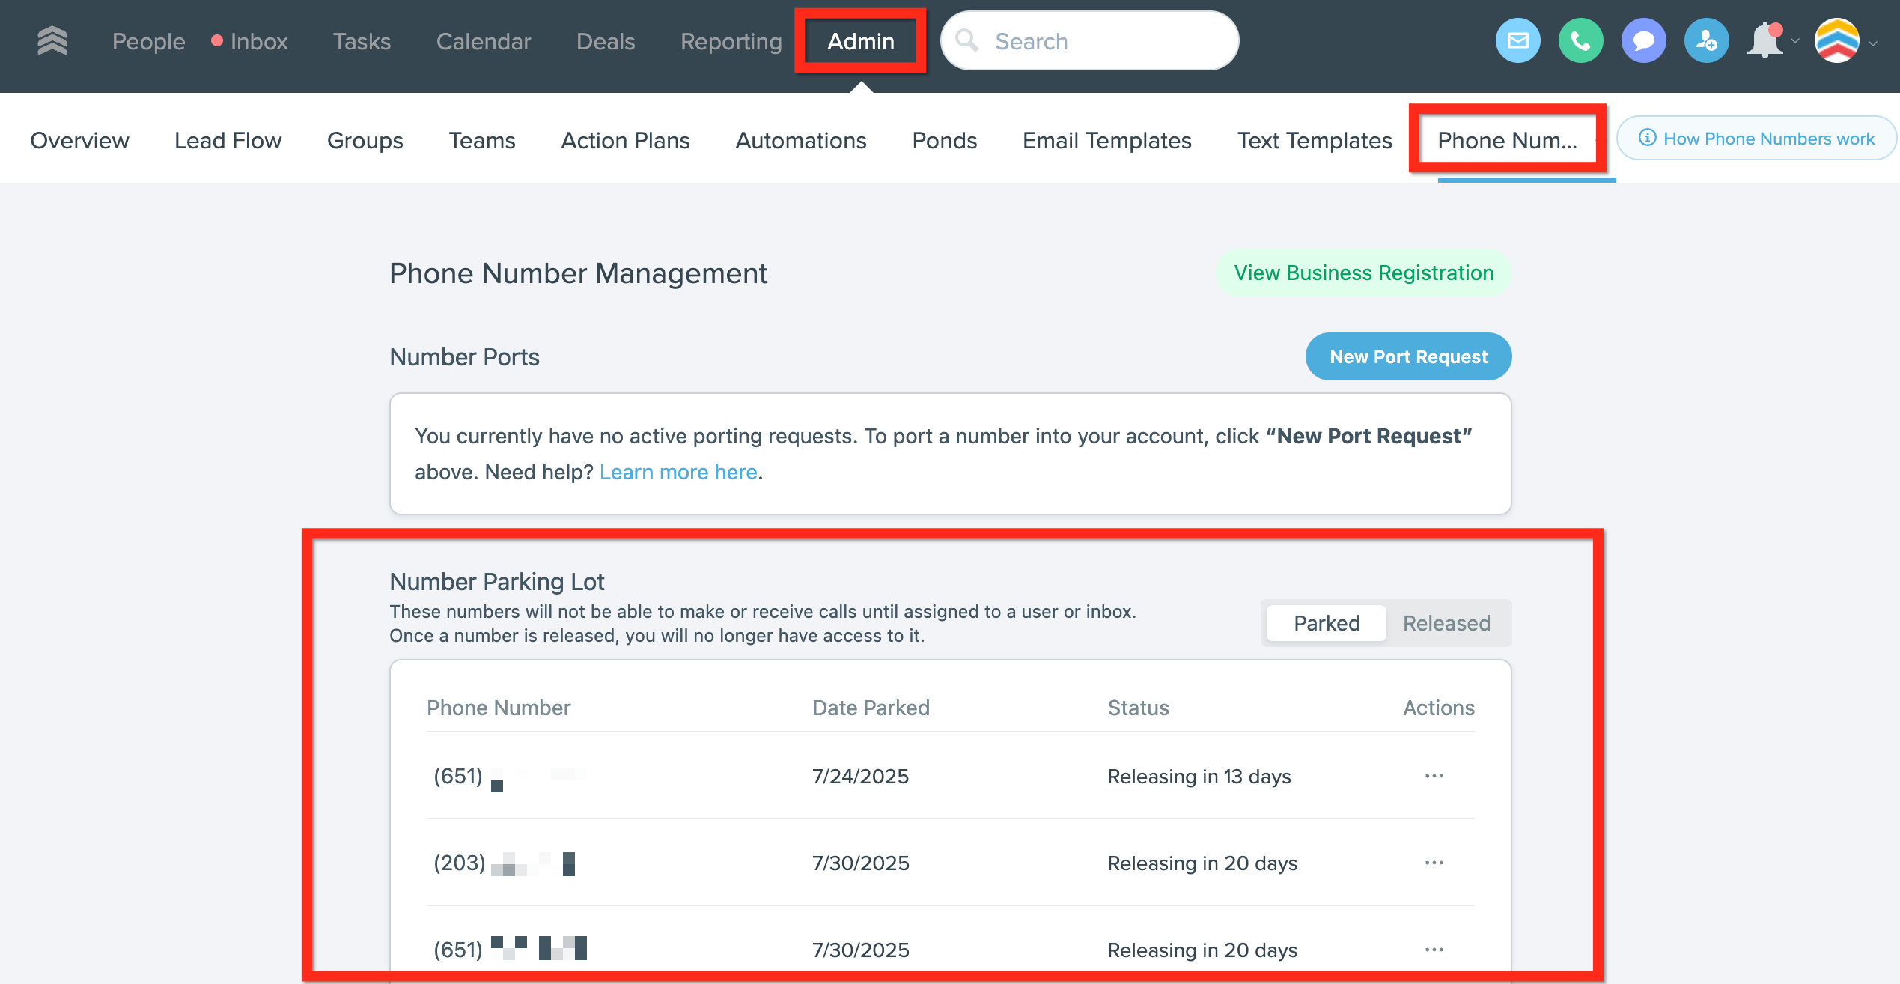The image size is (1900, 984).
Task: Click the Follow Up Boss logo icon
Action: [x=52, y=41]
